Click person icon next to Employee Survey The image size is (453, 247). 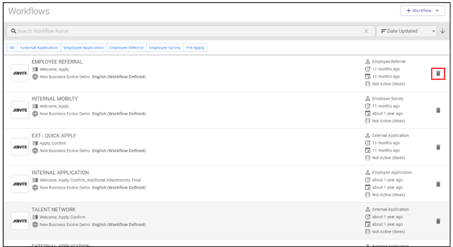(x=367, y=98)
